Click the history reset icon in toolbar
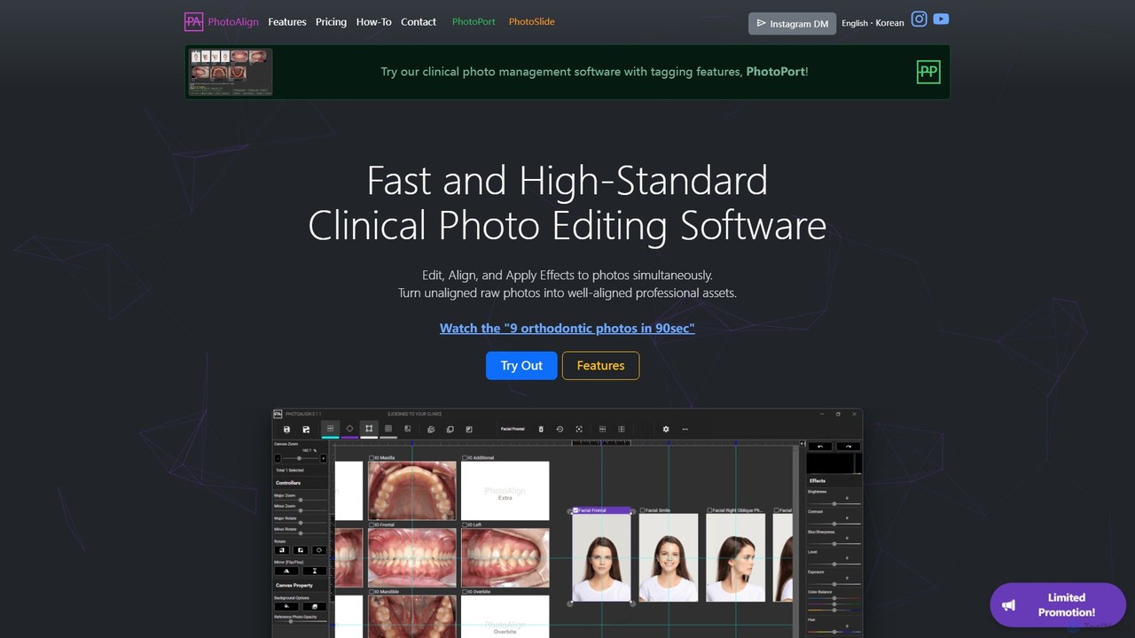The image size is (1135, 638). (560, 429)
